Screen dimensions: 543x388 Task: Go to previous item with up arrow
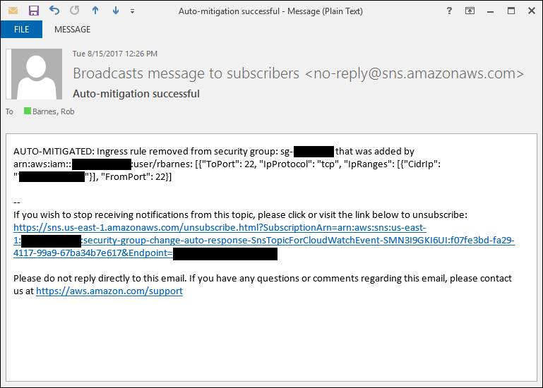click(x=95, y=11)
